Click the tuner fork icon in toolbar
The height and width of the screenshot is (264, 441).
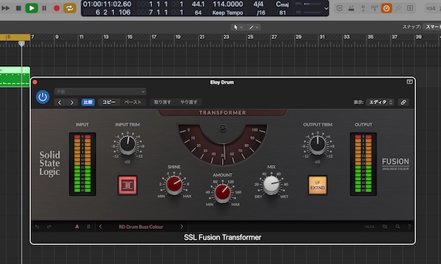click(398, 8)
